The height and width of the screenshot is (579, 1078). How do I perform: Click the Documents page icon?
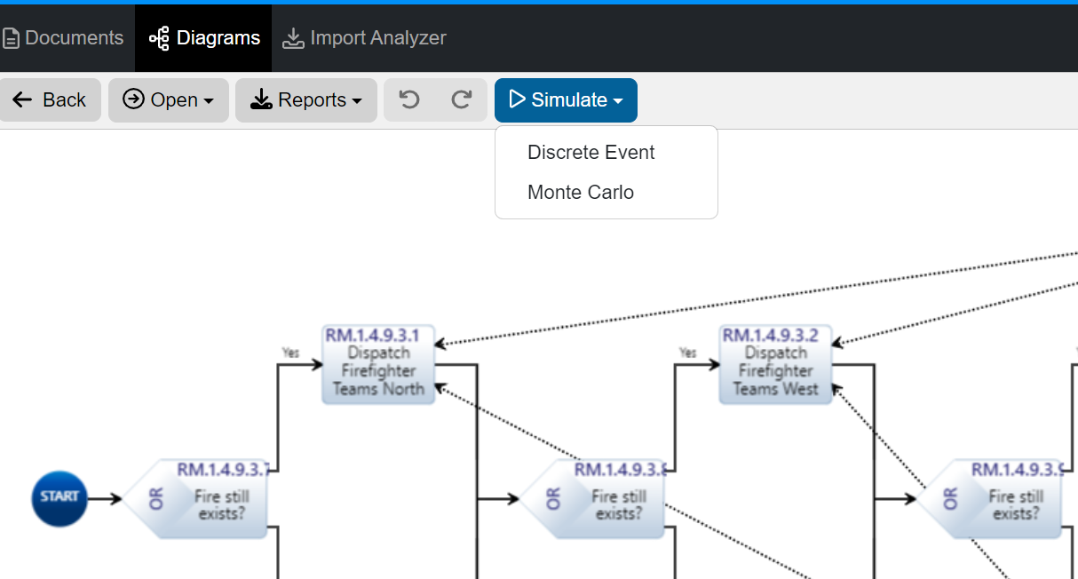coord(12,37)
